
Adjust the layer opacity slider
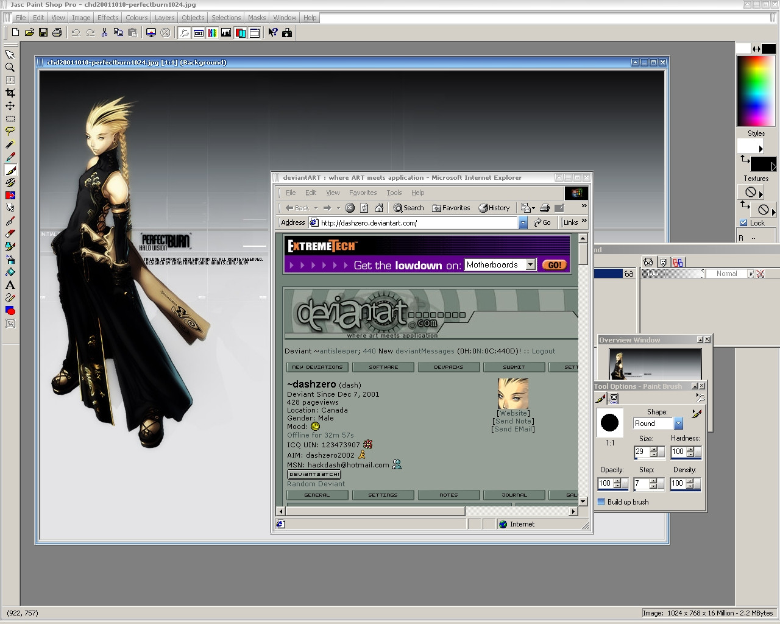coord(673,274)
